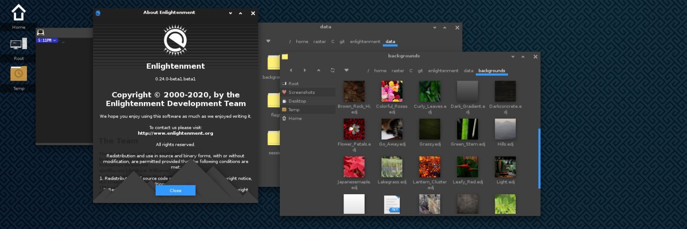Select the Darkconcrete.edj thumbnail
The width and height of the screenshot is (687, 229).
click(x=505, y=91)
